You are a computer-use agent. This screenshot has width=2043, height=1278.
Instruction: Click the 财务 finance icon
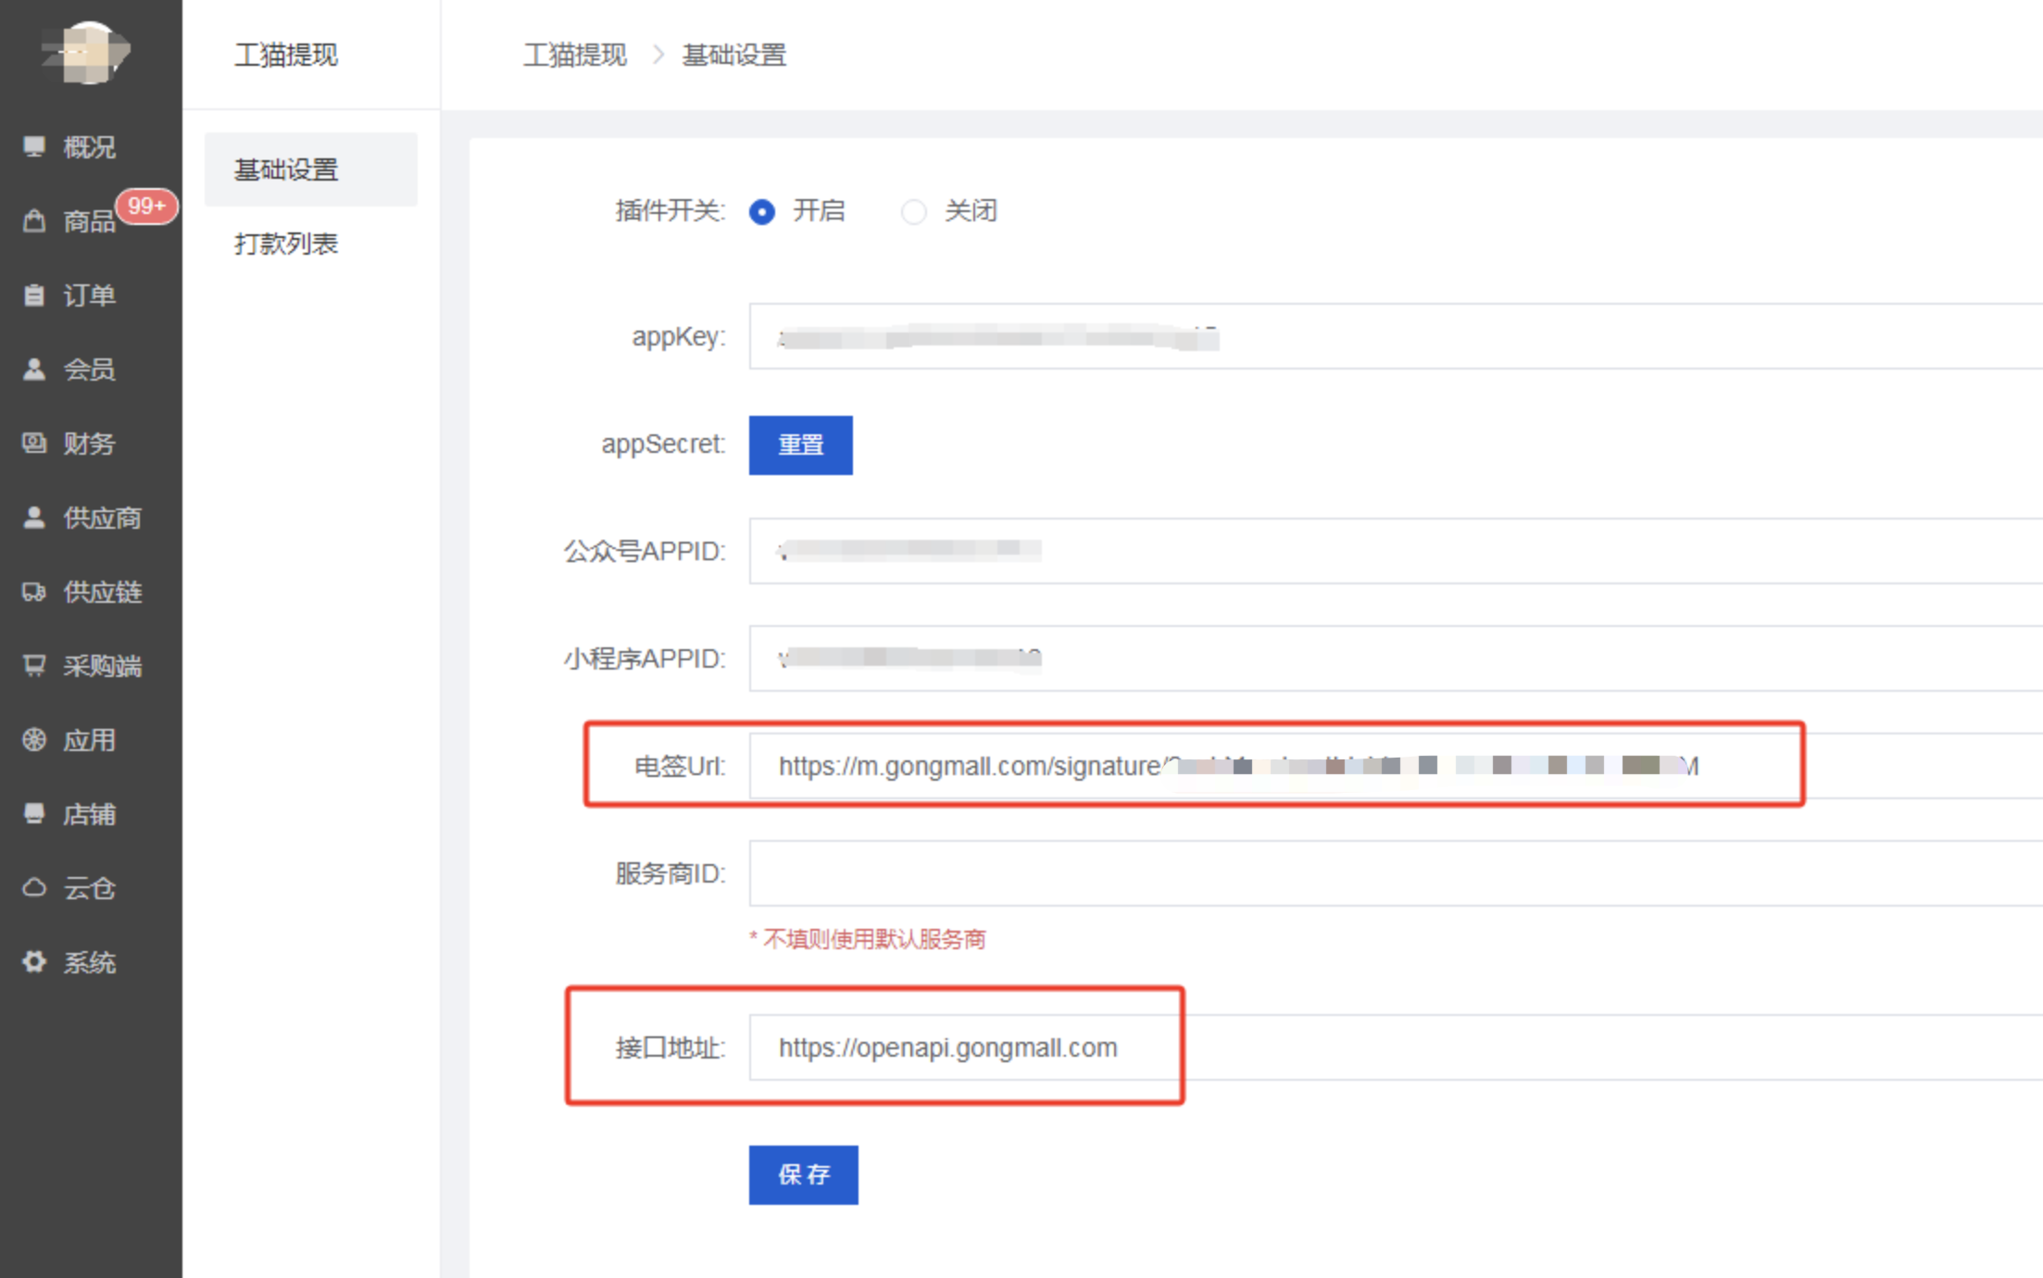click(34, 443)
